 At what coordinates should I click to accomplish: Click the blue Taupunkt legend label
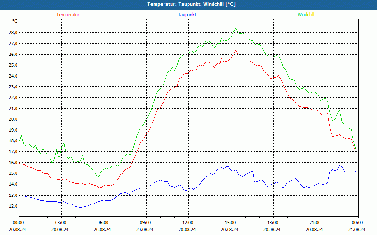(x=187, y=15)
